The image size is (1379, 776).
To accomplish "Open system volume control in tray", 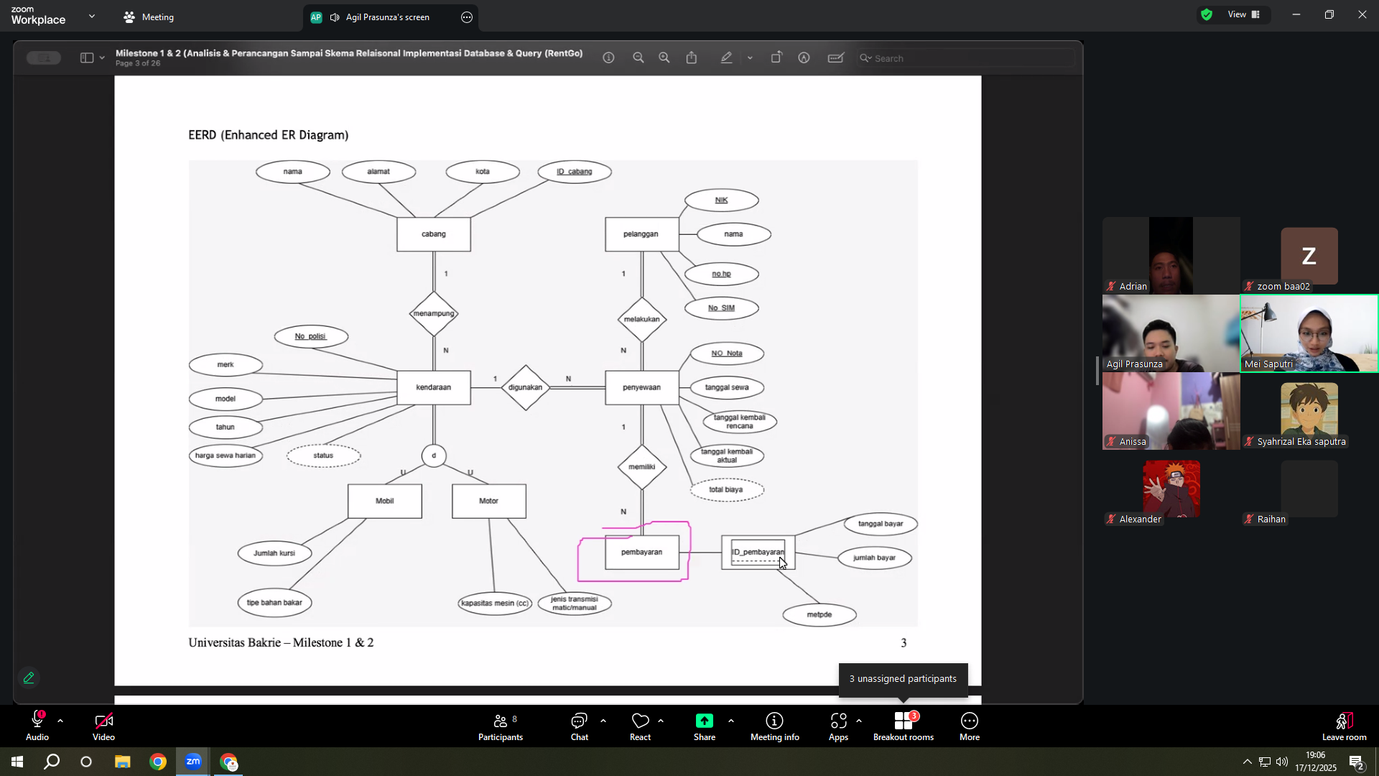I will pyautogui.click(x=1282, y=762).
